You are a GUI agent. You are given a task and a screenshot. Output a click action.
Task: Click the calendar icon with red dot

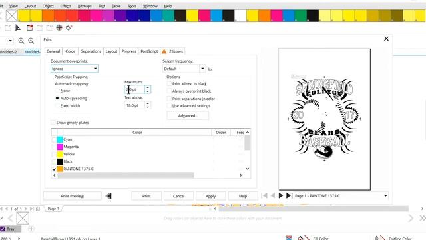tap(29, 27)
